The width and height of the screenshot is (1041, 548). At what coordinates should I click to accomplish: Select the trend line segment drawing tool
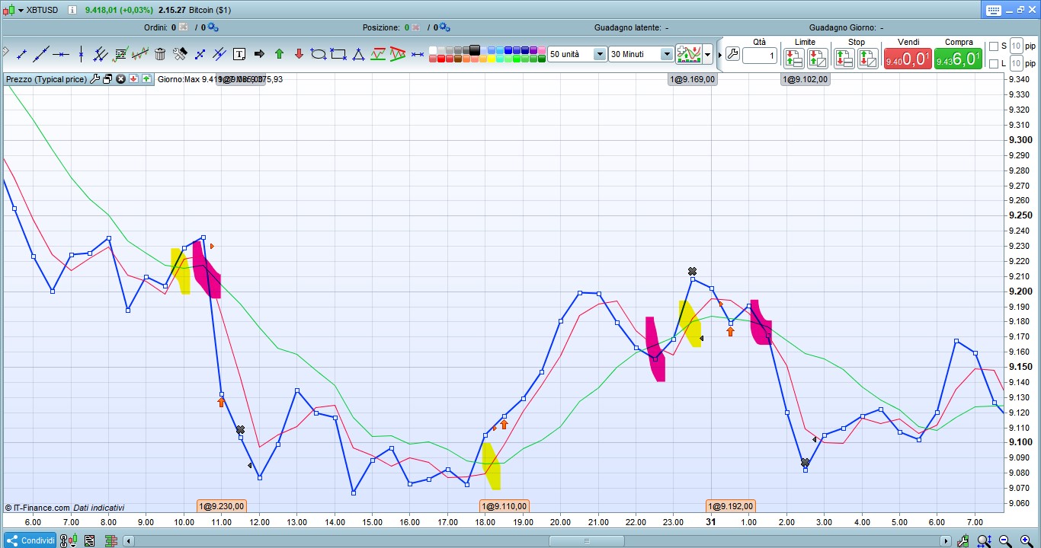click(x=21, y=54)
